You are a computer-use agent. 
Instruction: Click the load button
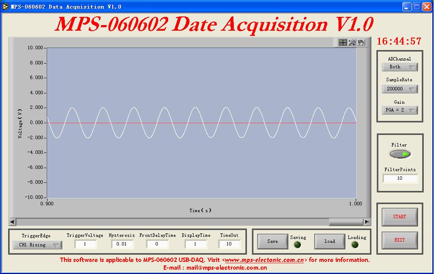(330, 241)
